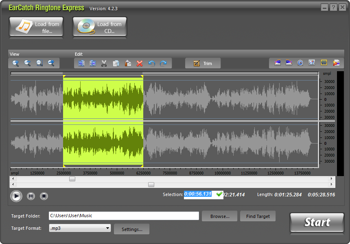Apply the fade in effect
The height and width of the screenshot is (244, 350).
click(278, 63)
